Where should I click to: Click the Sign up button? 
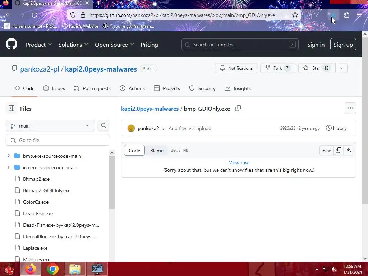tap(343, 44)
